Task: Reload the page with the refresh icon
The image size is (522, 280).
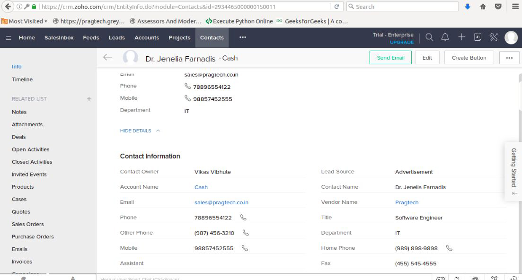Action: 336,7
